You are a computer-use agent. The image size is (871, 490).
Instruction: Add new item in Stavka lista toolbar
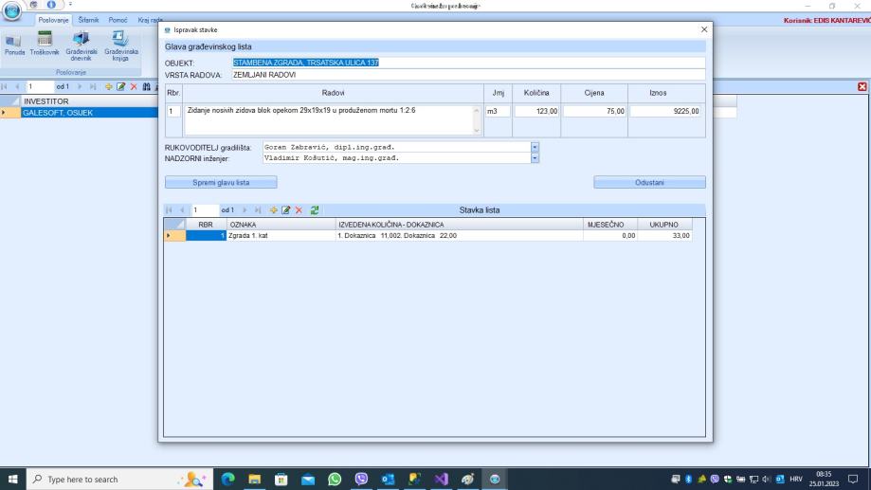(x=274, y=209)
